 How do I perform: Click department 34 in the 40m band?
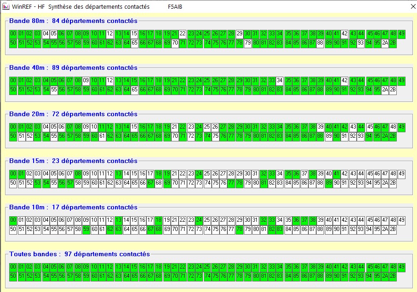tap(279, 80)
